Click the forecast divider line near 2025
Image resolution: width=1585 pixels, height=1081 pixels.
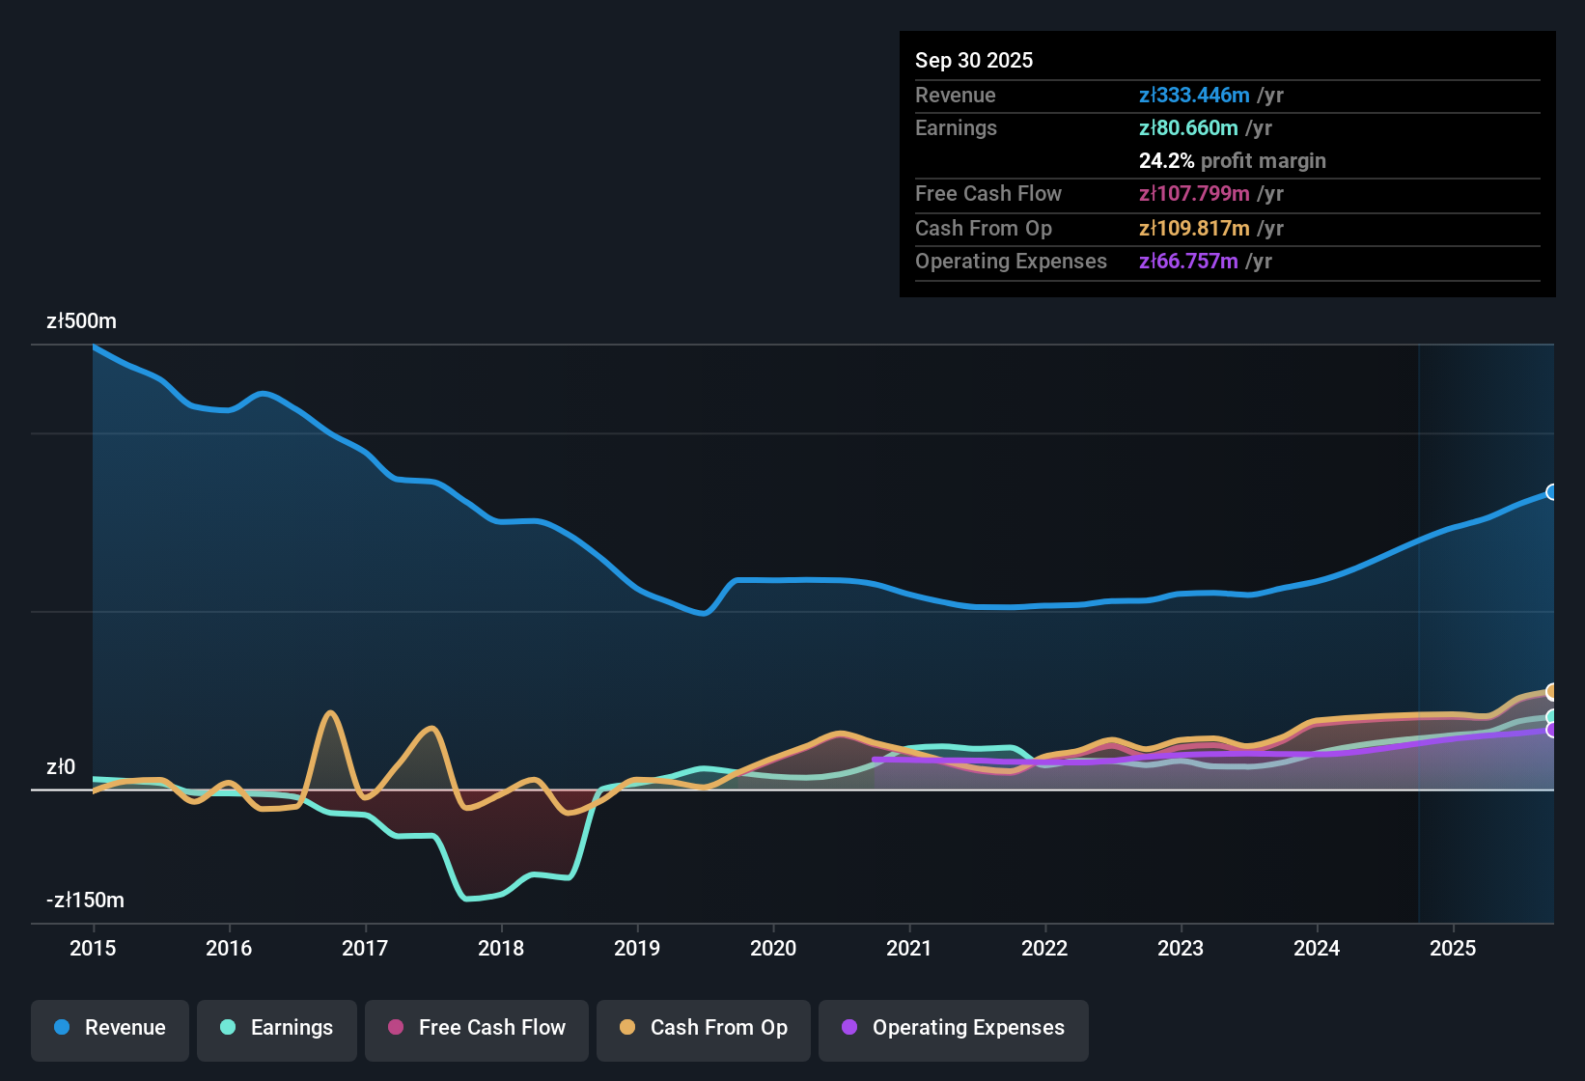click(1418, 627)
